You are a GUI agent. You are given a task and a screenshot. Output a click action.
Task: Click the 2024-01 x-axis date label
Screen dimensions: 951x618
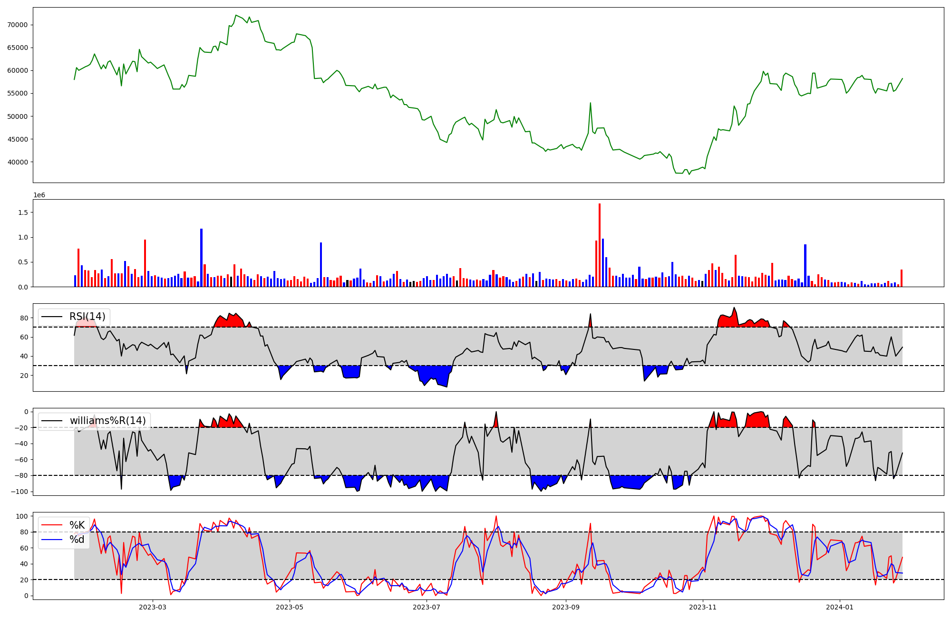click(x=840, y=607)
